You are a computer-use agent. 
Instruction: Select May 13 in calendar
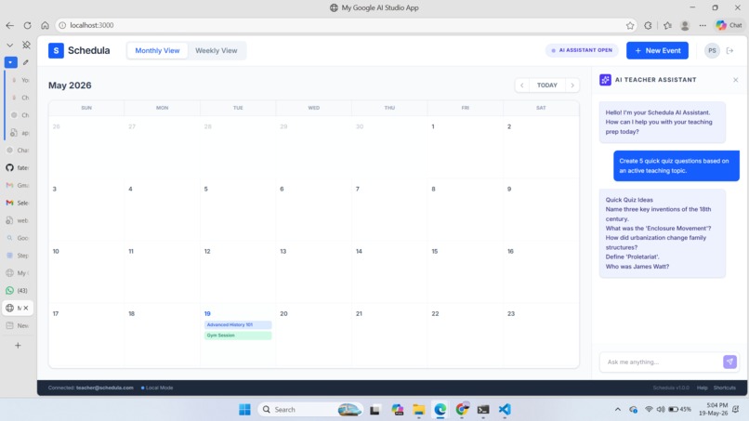tap(283, 251)
